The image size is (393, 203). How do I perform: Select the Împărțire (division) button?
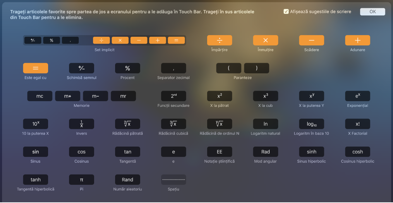click(219, 40)
